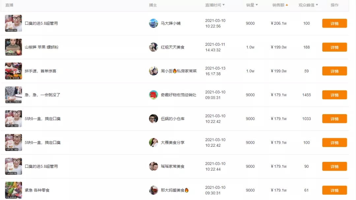Open 详情 for the 奇趣好物宏茂经销处 row
This screenshot has width=356, height=200.
coord(334,95)
